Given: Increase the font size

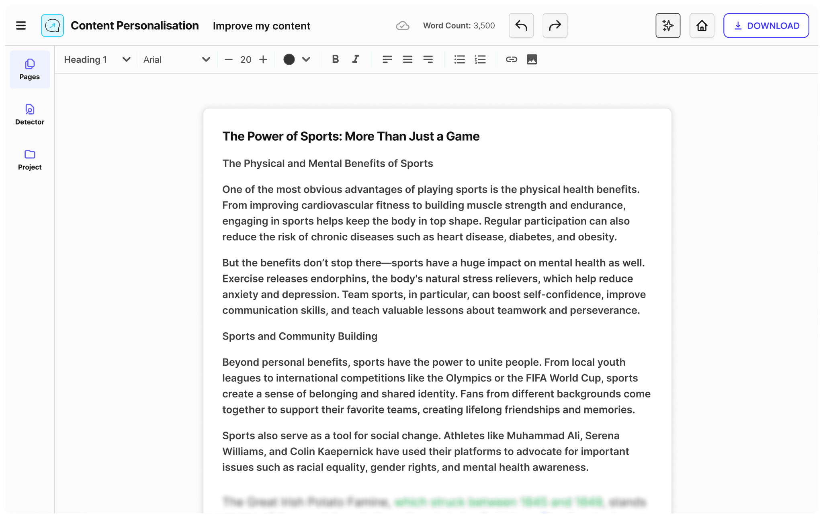Looking at the screenshot, I should coord(263,59).
